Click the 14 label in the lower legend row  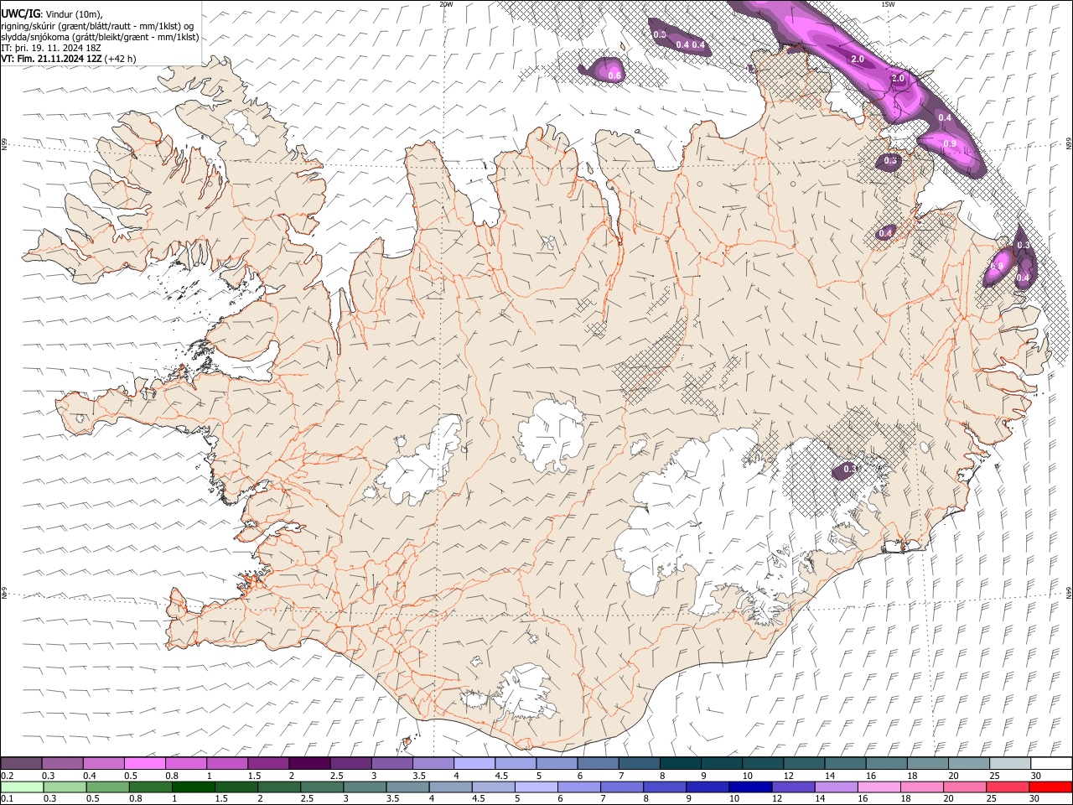[x=821, y=798]
